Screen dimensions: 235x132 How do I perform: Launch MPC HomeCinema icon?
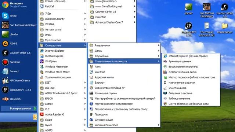[x=5, y=81]
